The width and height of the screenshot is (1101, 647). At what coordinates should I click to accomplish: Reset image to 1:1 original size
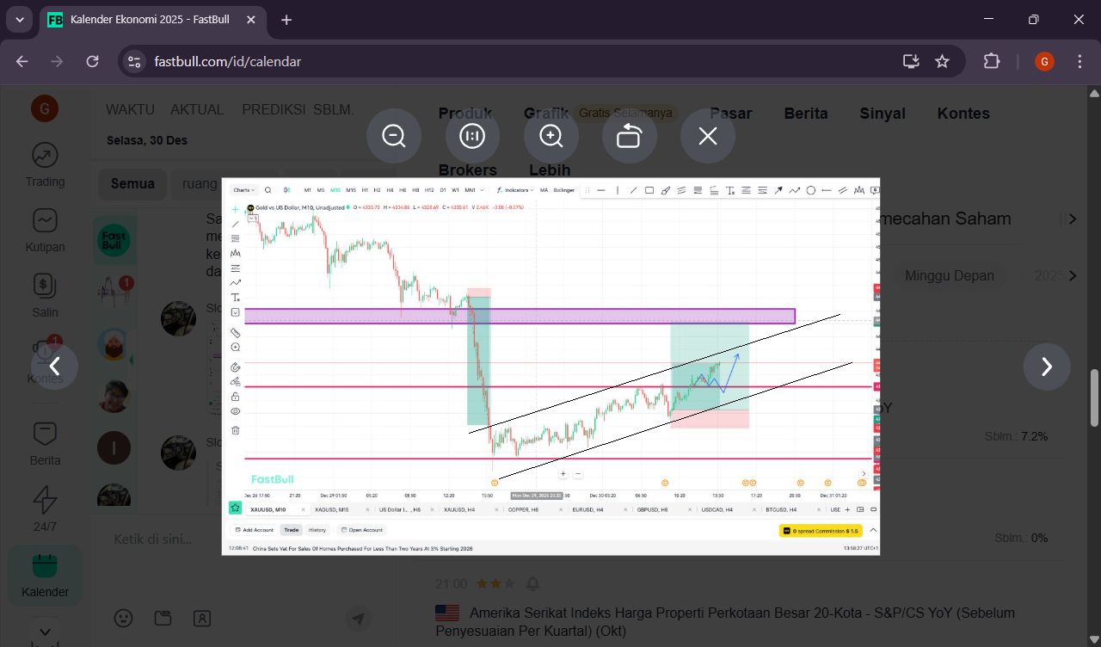(x=472, y=136)
